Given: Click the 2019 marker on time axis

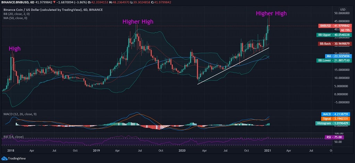Looking at the screenshot, I should pyautogui.click(x=96, y=150).
